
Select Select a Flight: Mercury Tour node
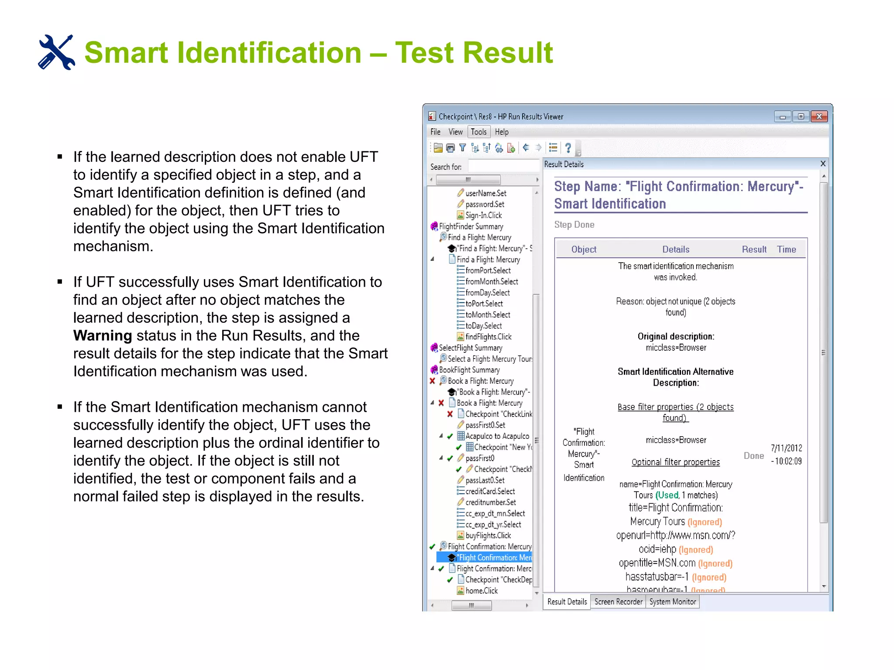[490, 359]
